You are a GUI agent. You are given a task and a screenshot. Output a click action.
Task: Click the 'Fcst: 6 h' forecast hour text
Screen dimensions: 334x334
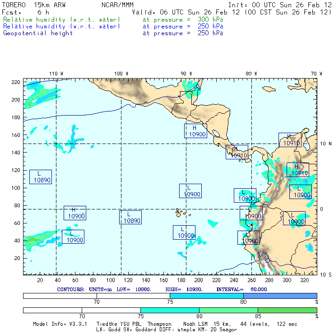point(26,12)
